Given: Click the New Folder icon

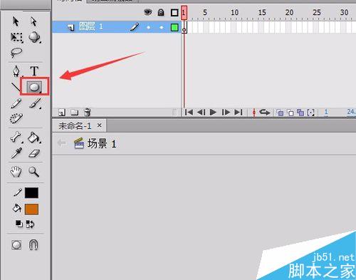Looking at the screenshot, I should tap(75, 112).
